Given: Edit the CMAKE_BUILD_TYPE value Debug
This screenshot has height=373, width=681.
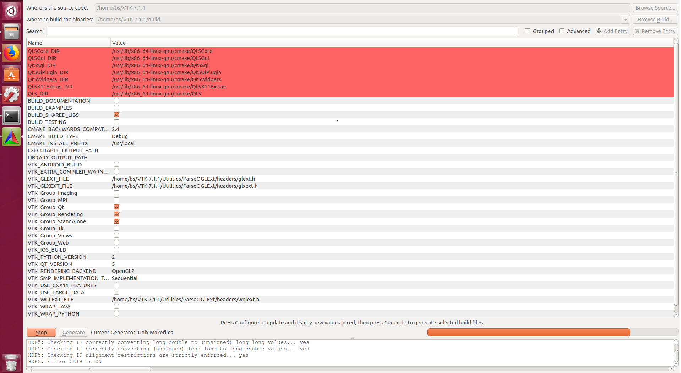Looking at the screenshot, I should (x=120, y=136).
